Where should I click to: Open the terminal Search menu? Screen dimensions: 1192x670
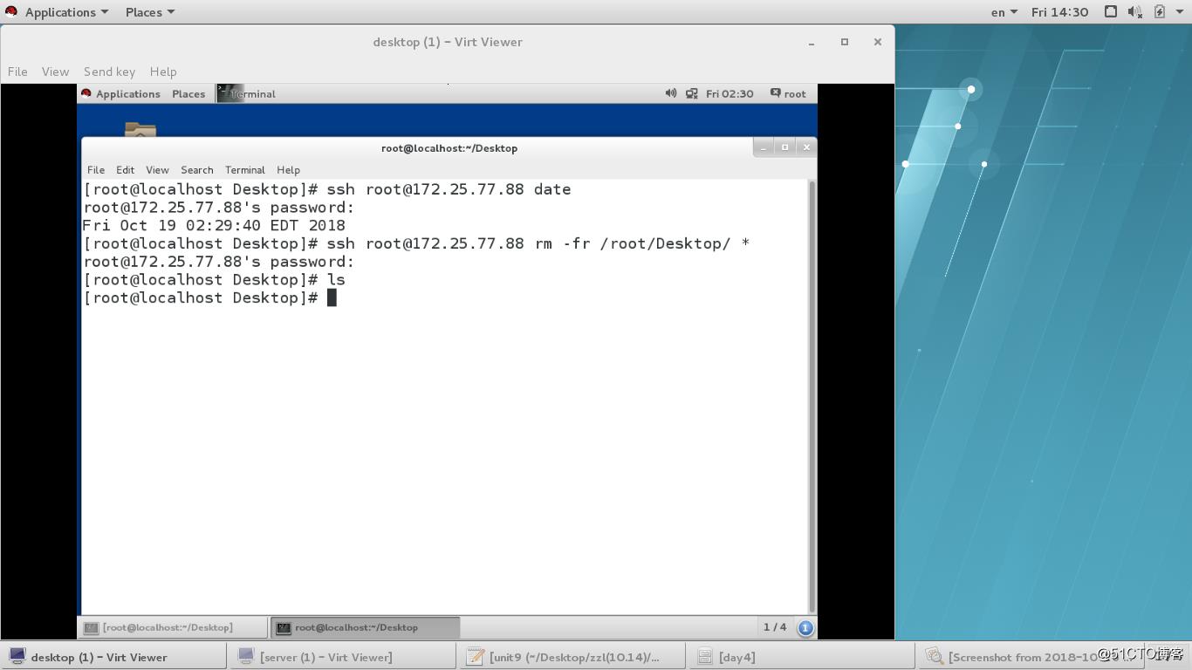[197, 170]
